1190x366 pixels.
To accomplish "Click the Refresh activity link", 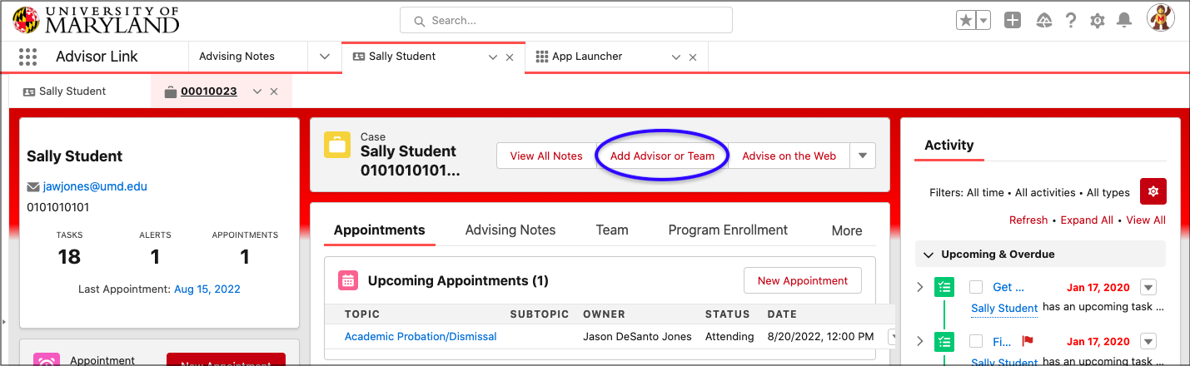I will coord(1028,220).
